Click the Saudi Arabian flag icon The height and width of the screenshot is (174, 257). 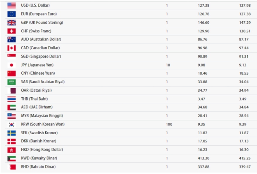[x=11, y=82]
